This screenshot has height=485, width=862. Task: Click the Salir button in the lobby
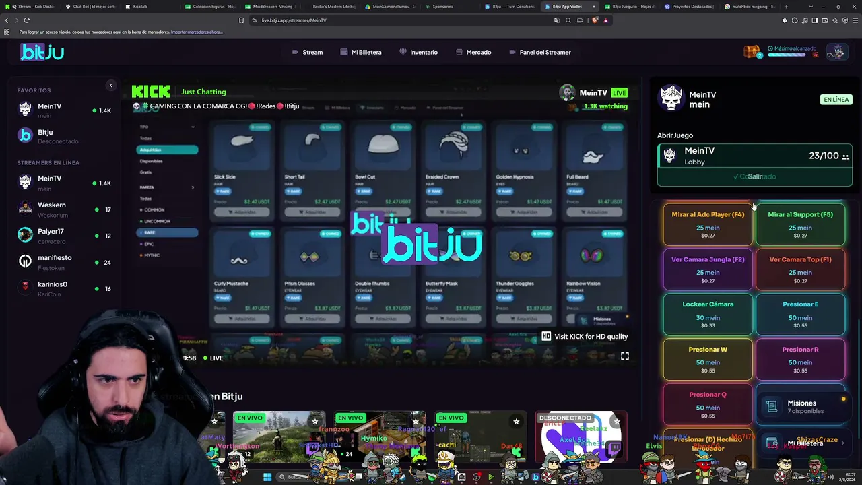(755, 176)
